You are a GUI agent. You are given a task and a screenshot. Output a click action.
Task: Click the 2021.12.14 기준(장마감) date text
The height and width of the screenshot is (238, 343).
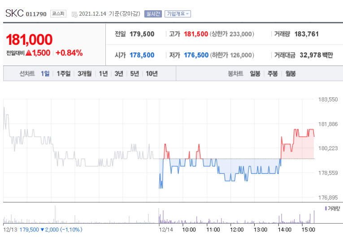pyautogui.click(x=109, y=13)
